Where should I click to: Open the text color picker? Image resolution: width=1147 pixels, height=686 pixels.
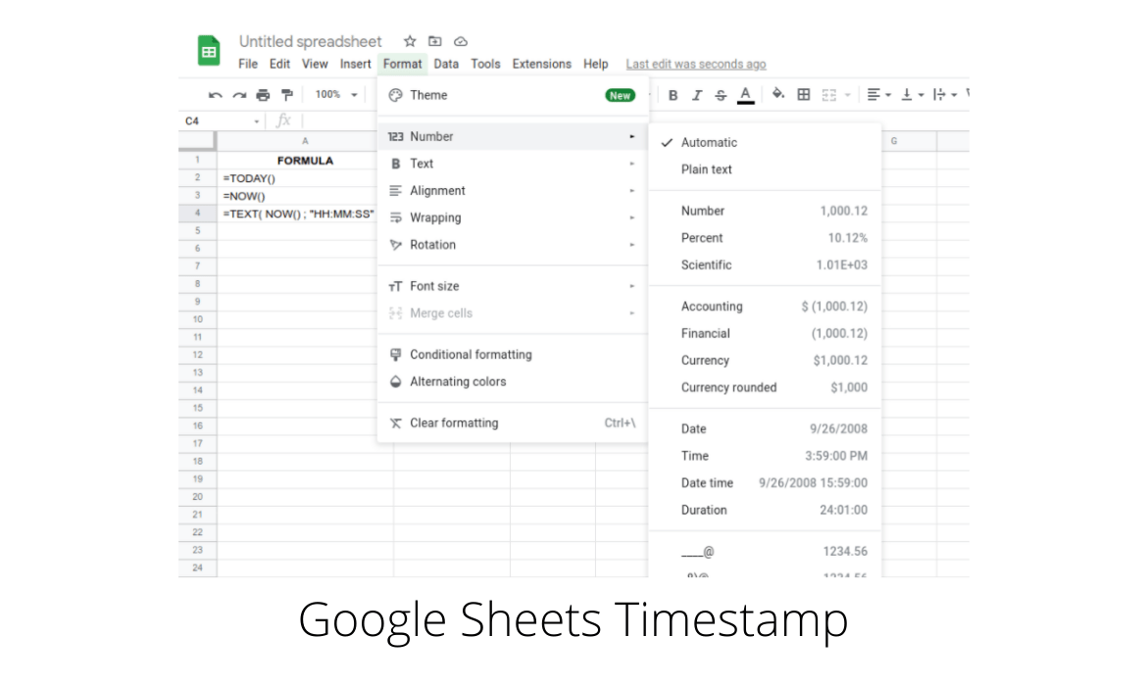coord(745,95)
